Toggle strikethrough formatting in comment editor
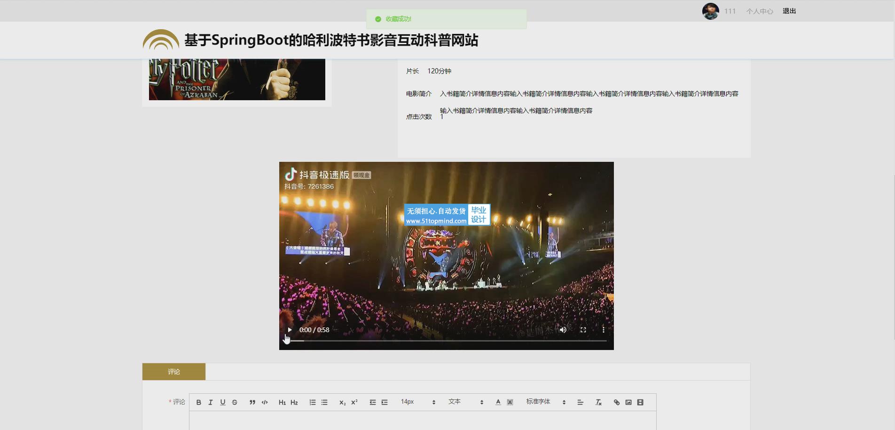Image resolution: width=895 pixels, height=430 pixels. pos(235,402)
